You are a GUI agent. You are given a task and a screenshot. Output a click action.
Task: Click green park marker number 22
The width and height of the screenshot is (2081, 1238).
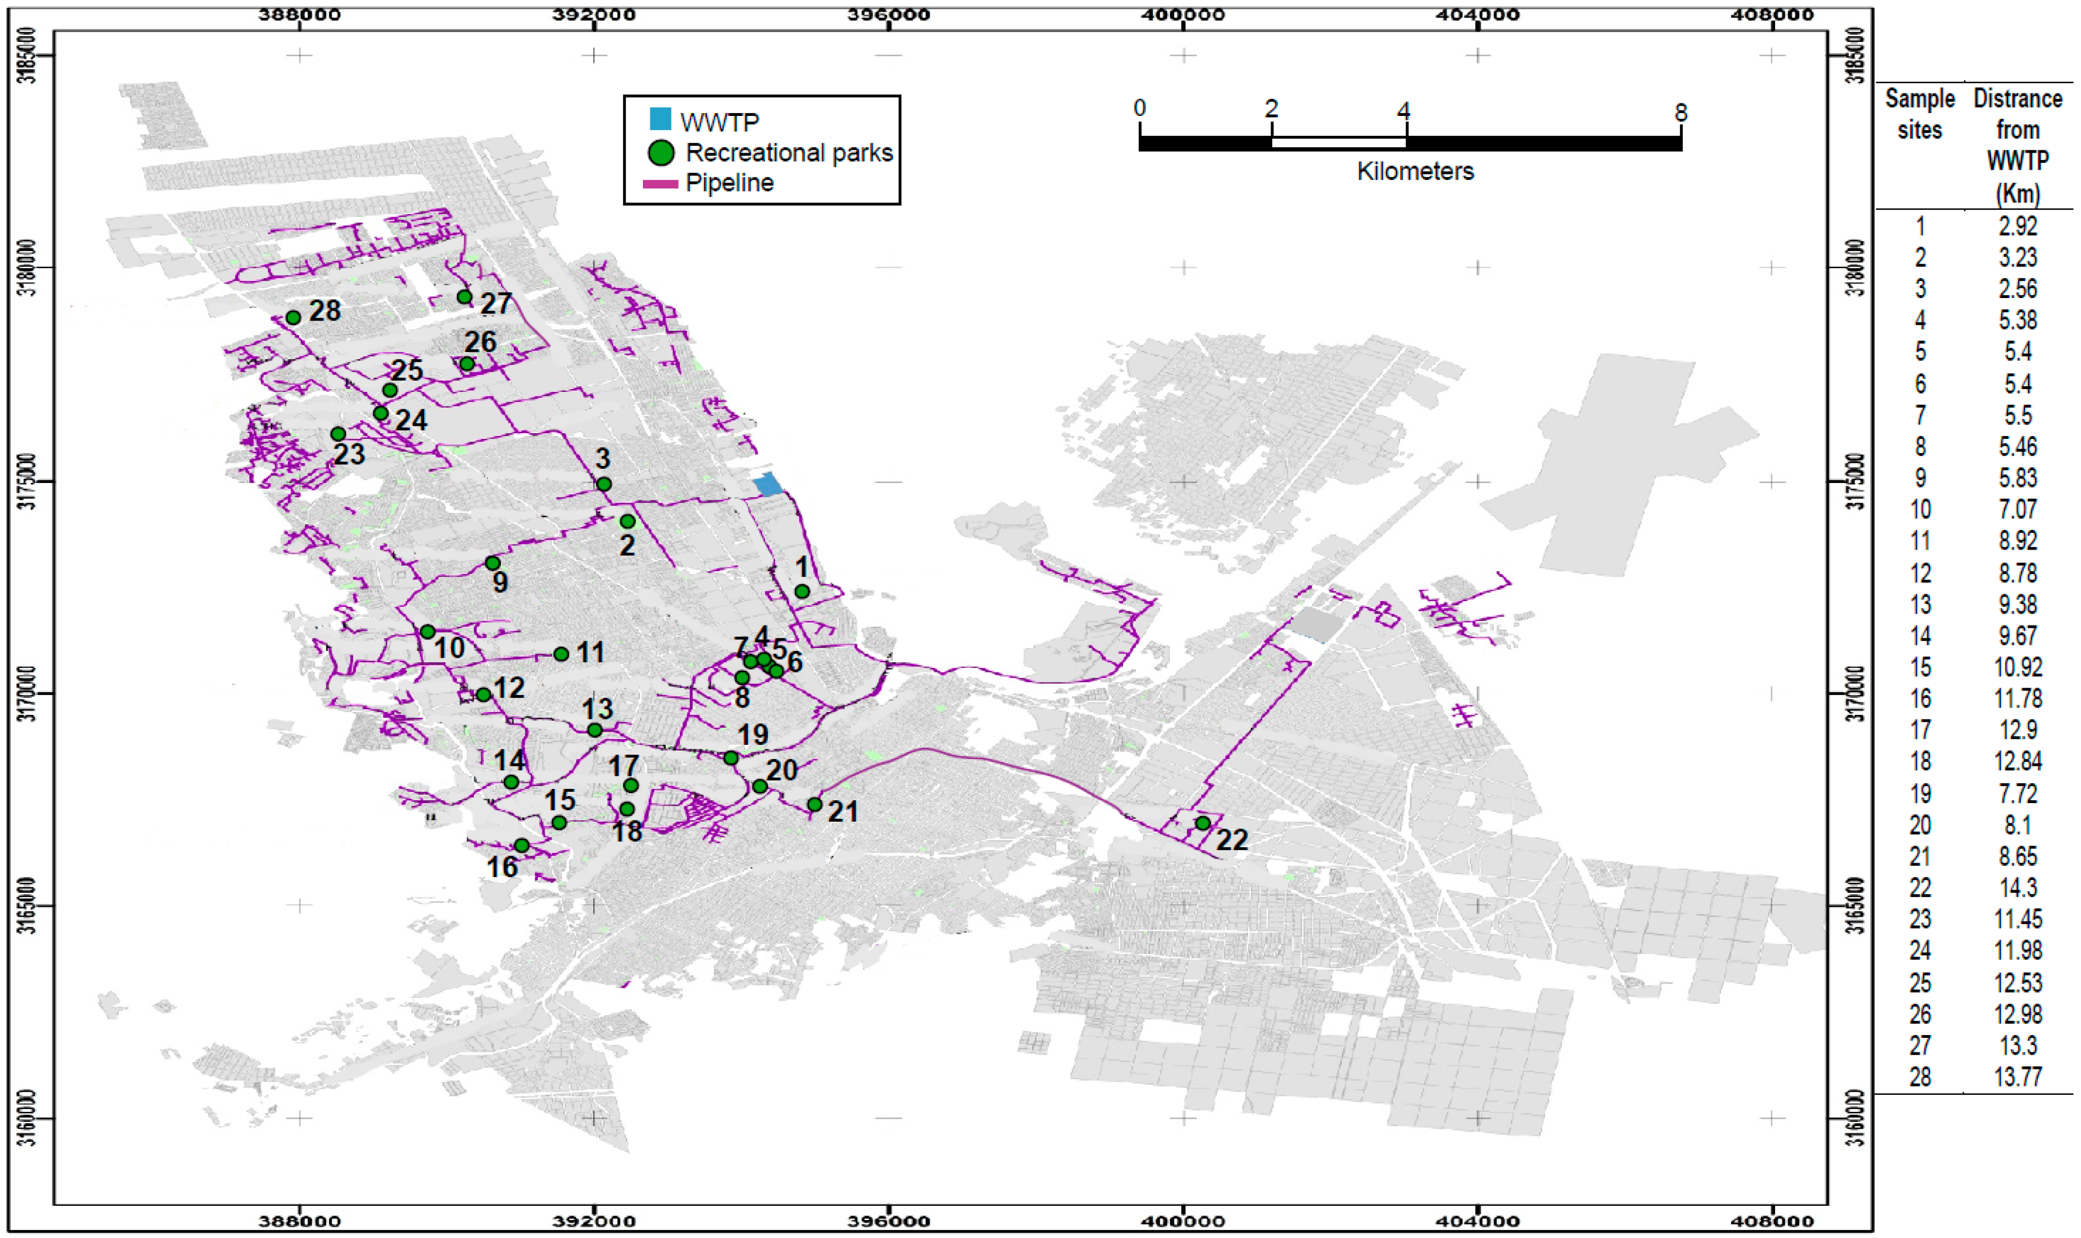[1203, 823]
